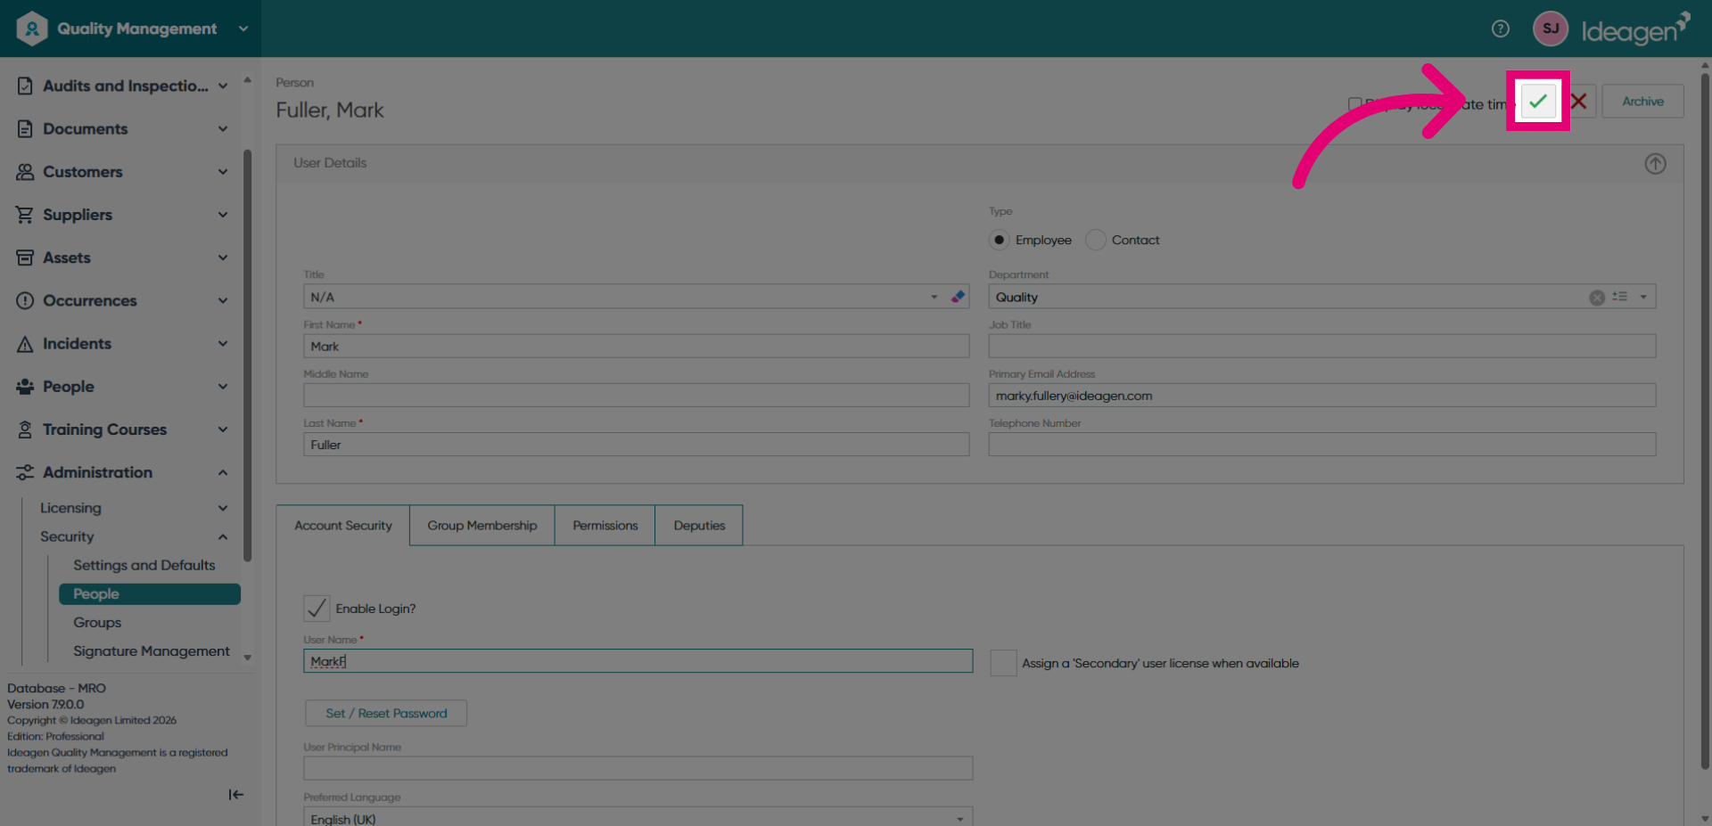Click into the First Name field
The image size is (1712, 826).
637,347
